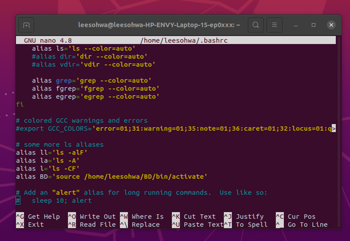Screen dimensions: 350x241
Task: Click the ^C Cur Pos shortcut
Action: click(296, 217)
